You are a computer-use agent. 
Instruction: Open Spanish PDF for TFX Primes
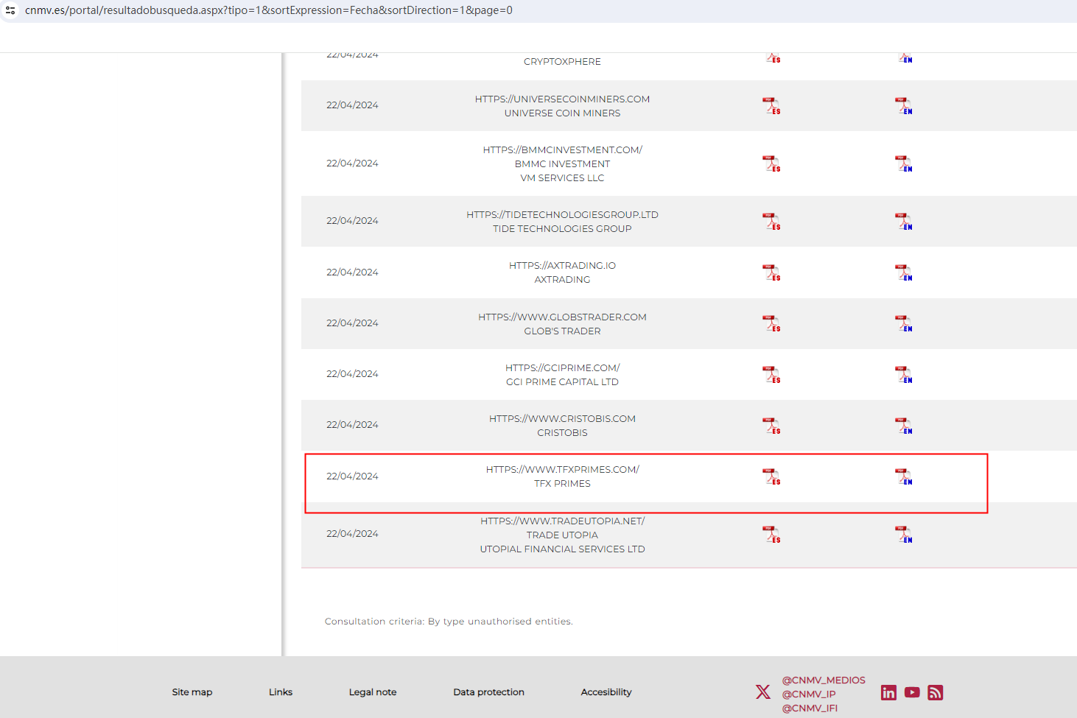click(x=771, y=476)
